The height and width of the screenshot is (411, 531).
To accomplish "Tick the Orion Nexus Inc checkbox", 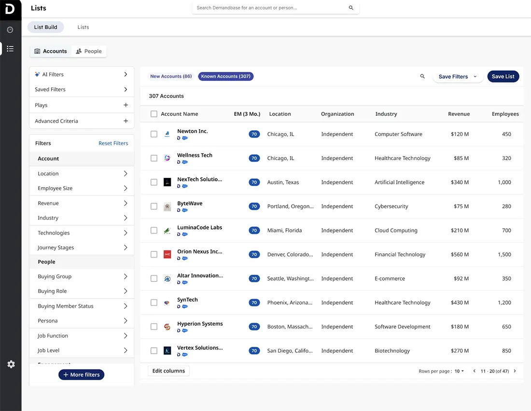I will tap(154, 254).
